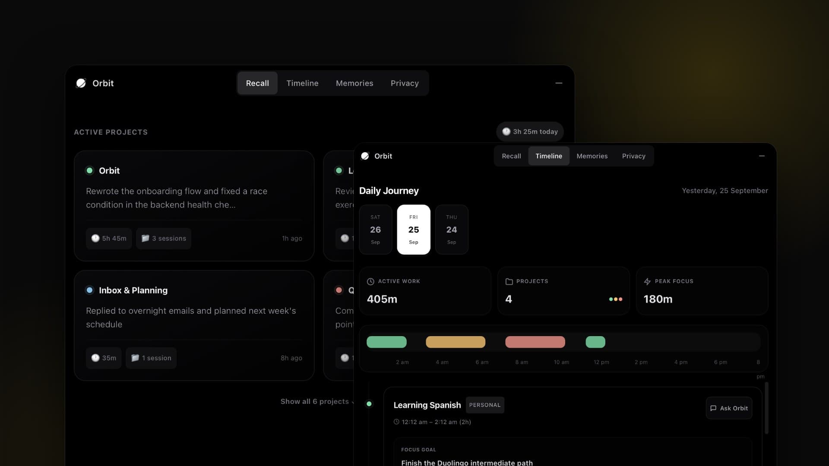The image size is (829, 466).
Task: Click the folder icon beside 1 session
Action: [135, 358]
